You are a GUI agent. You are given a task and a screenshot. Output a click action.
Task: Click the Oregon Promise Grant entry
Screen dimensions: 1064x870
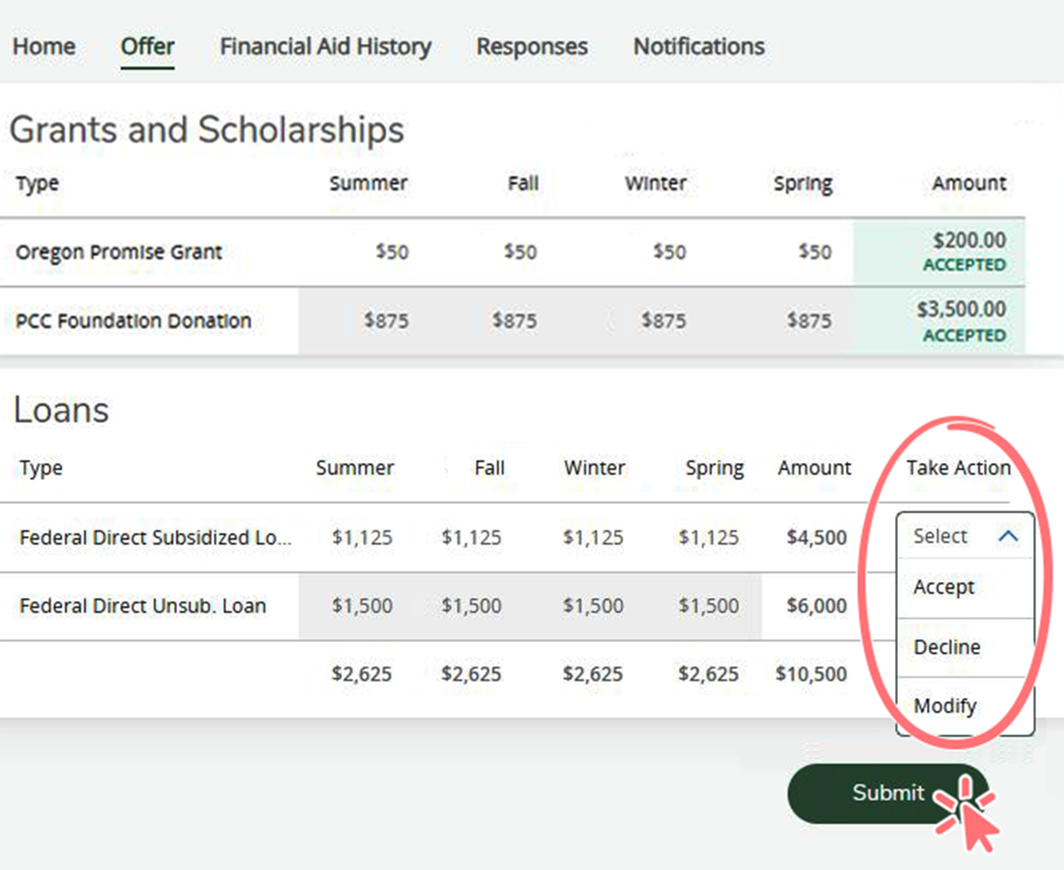point(119,252)
